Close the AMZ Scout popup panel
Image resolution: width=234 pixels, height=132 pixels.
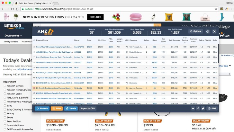coord(214,31)
